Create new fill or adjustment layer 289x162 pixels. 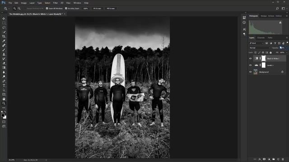[269, 159]
